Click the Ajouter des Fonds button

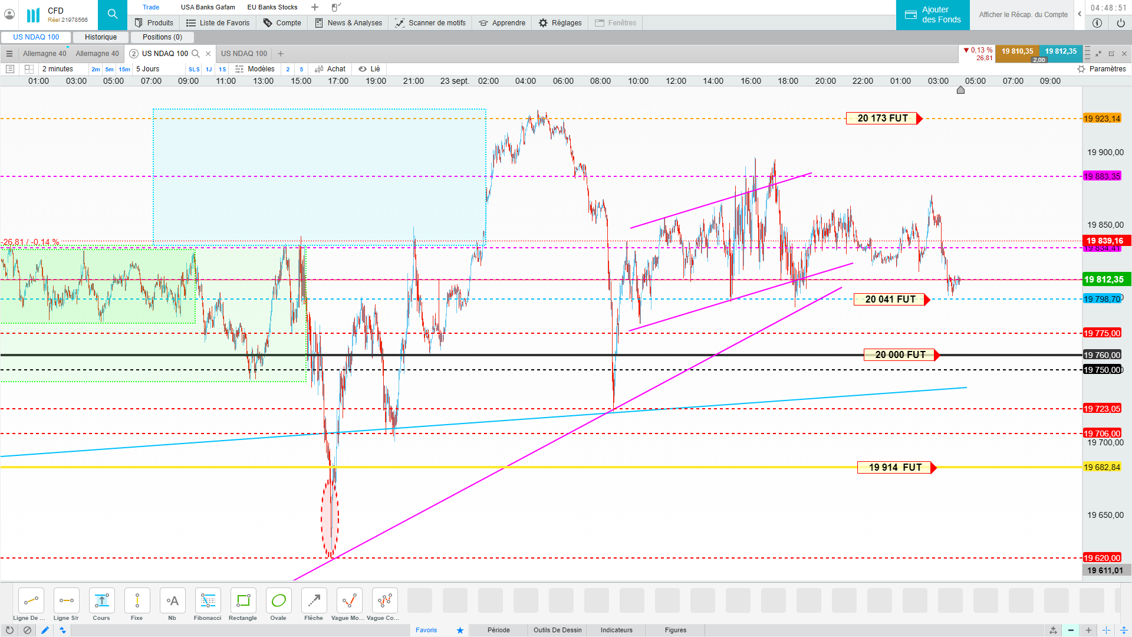pyautogui.click(x=933, y=15)
